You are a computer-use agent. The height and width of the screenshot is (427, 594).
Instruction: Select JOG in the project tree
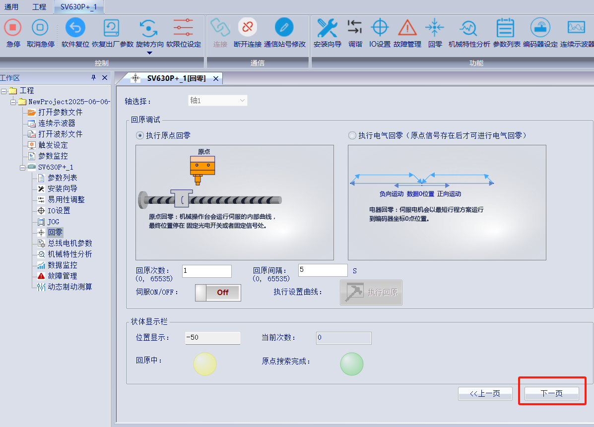[53, 222]
